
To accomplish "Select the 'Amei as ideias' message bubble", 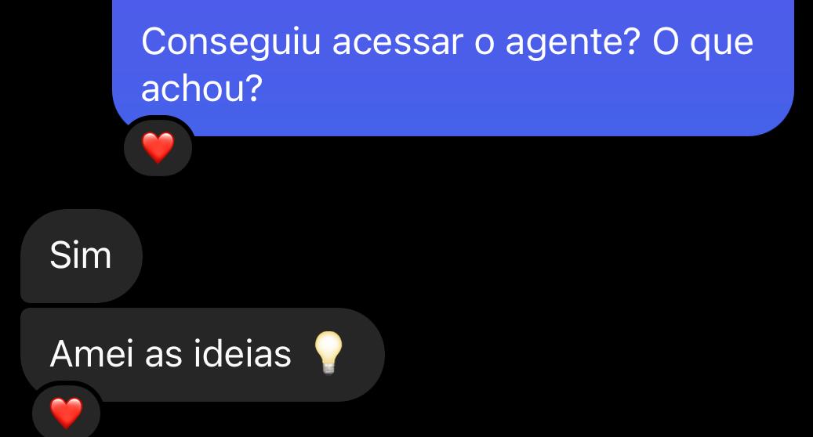I will coord(202,355).
